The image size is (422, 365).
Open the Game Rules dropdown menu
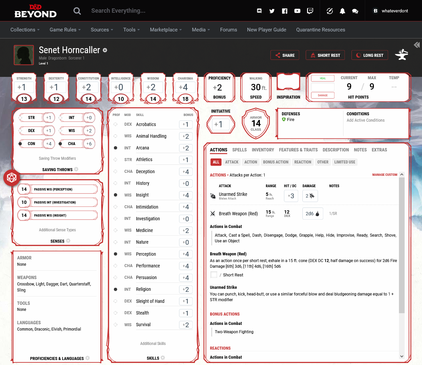click(x=65, y=30)
